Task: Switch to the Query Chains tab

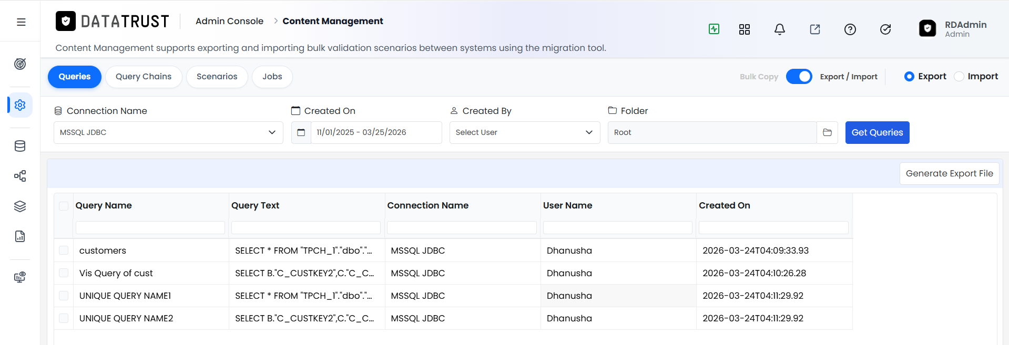Action: point(144,77)
